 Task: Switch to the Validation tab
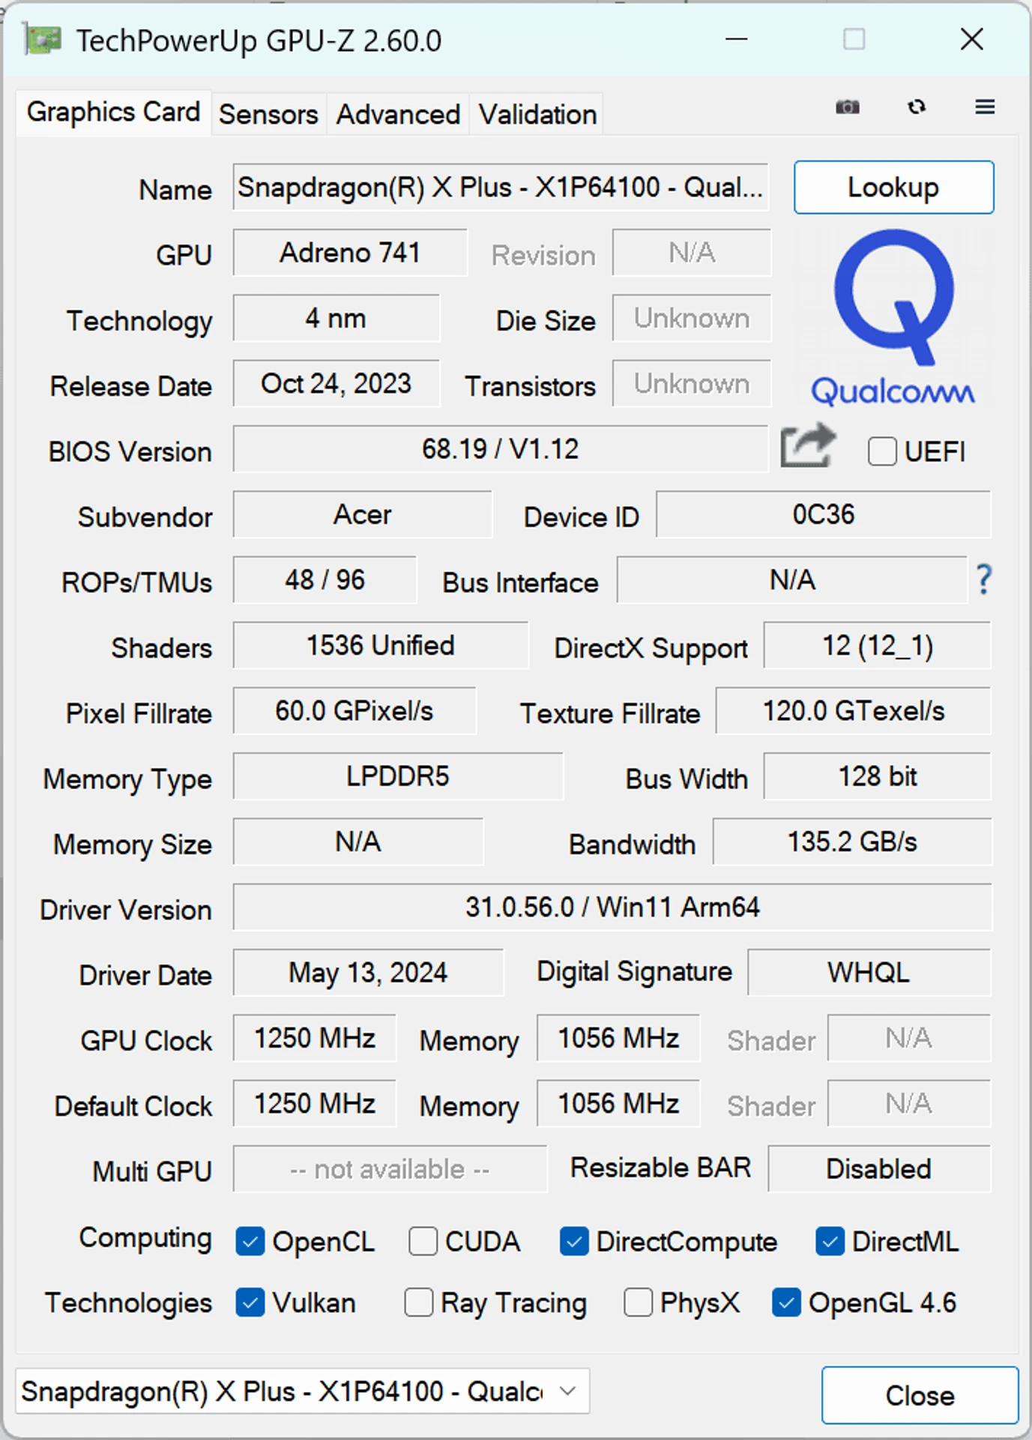(x=537, y=115)
